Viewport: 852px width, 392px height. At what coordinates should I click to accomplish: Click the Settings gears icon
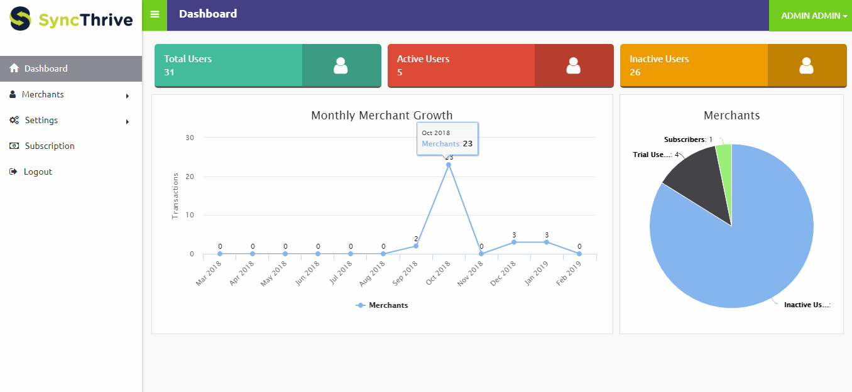(x=14, y=120)
